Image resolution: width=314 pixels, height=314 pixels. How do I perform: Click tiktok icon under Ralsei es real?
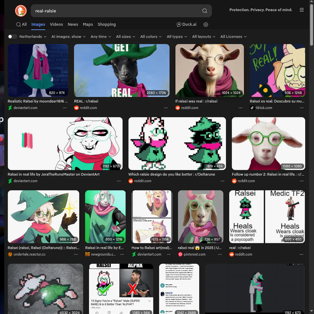click(x=252, y=108)
